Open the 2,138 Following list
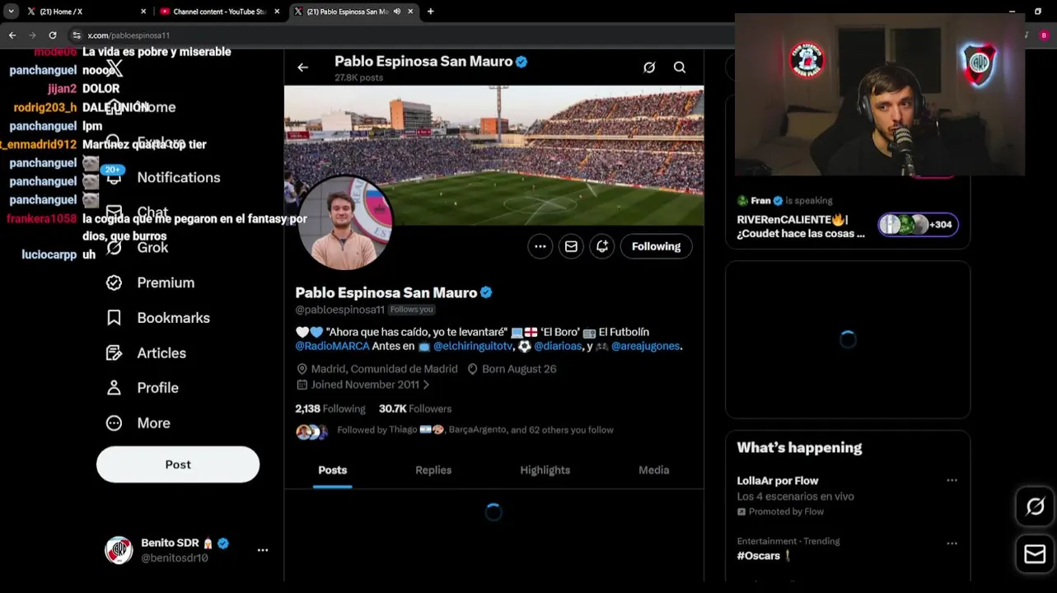Screen dimensions: 1057x593 pyautogui.click(x=330, y=409)
